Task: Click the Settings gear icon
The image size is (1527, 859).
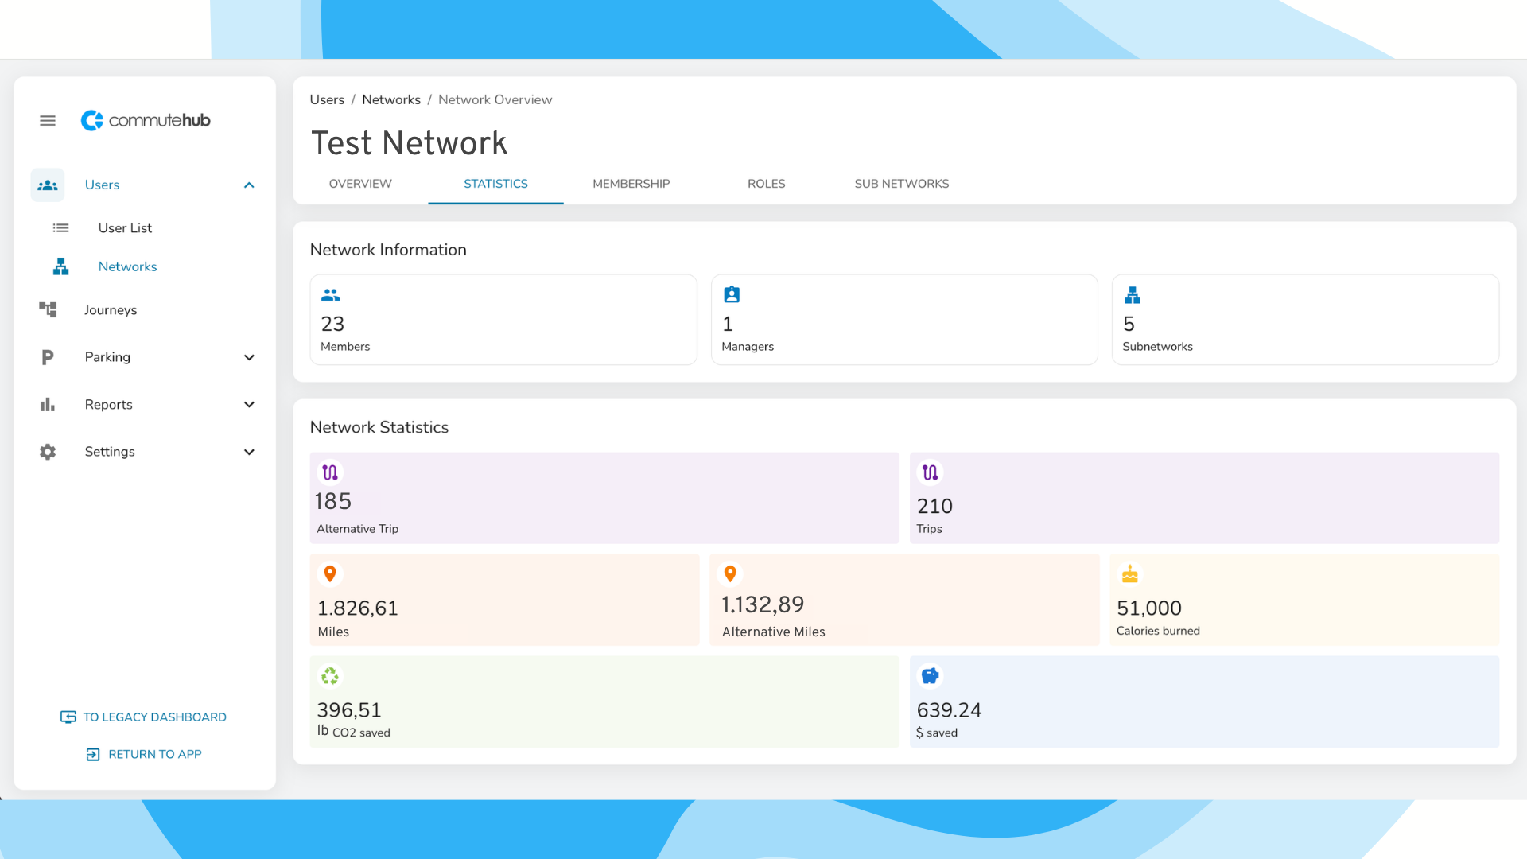Action: (x=48, y=452)
